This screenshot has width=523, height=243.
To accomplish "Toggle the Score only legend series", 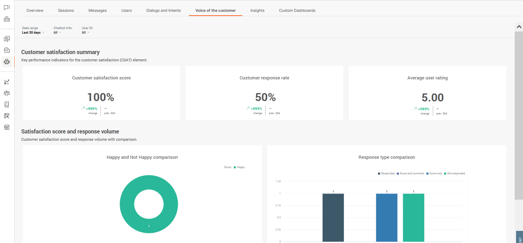I will [x=435, y=173].
